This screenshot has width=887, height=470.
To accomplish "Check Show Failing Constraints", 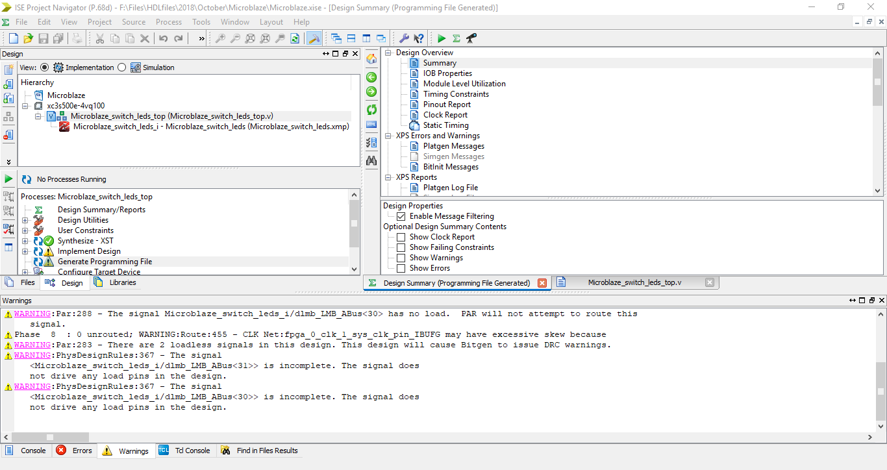I will tap(401, 247).
